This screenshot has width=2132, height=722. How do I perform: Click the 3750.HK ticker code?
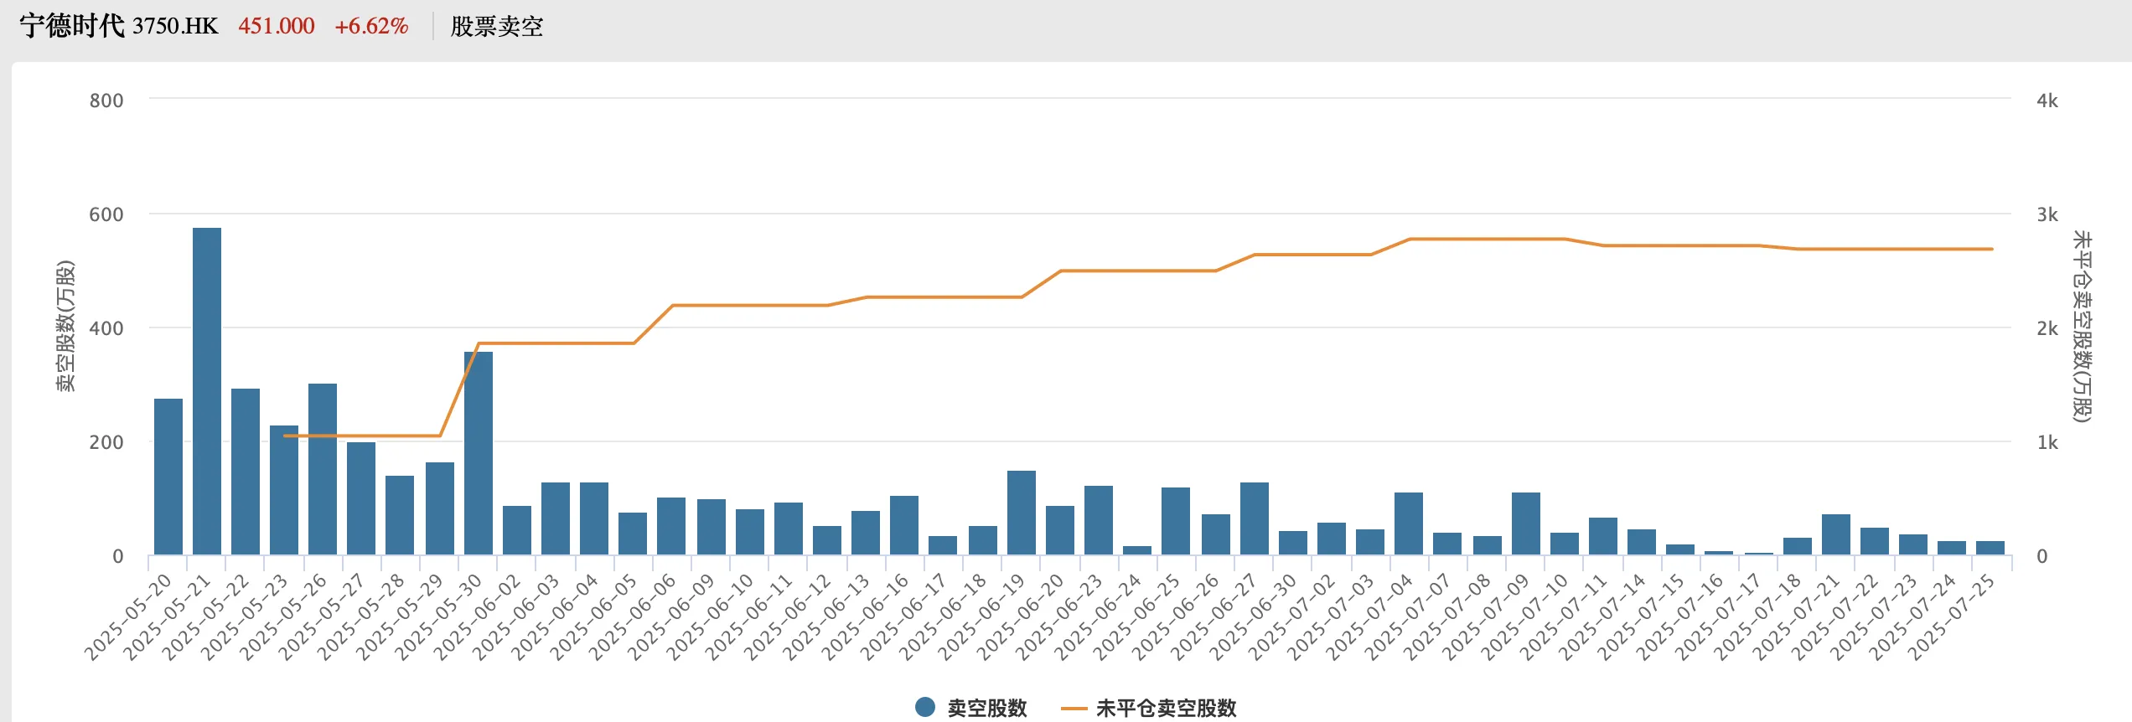(x=175, y=26)
